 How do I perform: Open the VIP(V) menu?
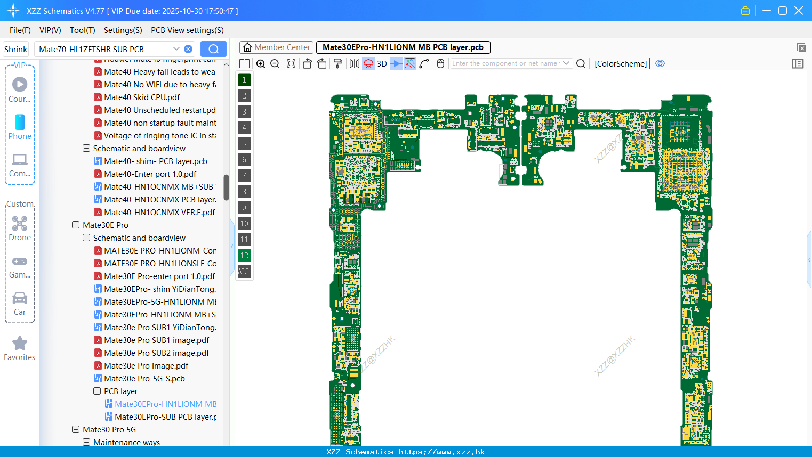[50, 30]
